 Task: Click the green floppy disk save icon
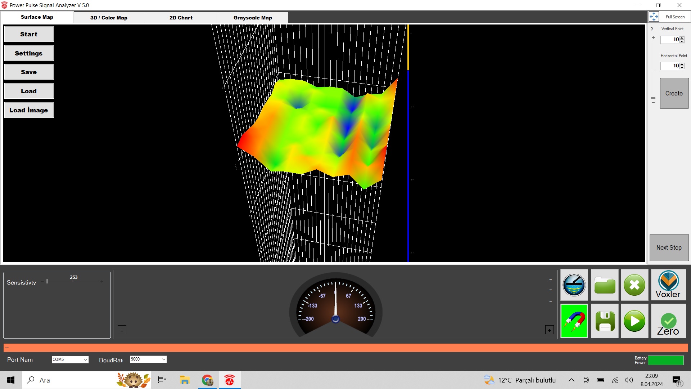tap(605, 321)
